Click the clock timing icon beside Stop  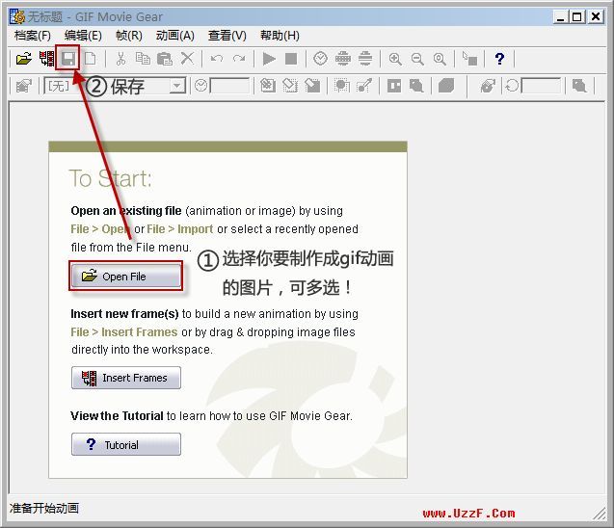click(x=320, y=59)
